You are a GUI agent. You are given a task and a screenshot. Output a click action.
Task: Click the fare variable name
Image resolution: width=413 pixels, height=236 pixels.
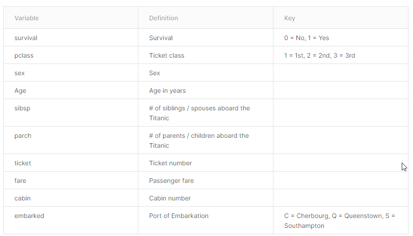(20, 181)
